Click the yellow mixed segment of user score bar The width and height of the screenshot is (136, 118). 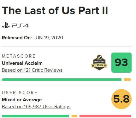click(x=74, y=116)
